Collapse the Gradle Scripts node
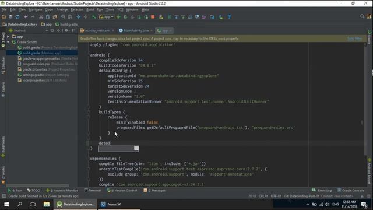The width and height of the screenshot is (373, 210). (x=8, y=42)
